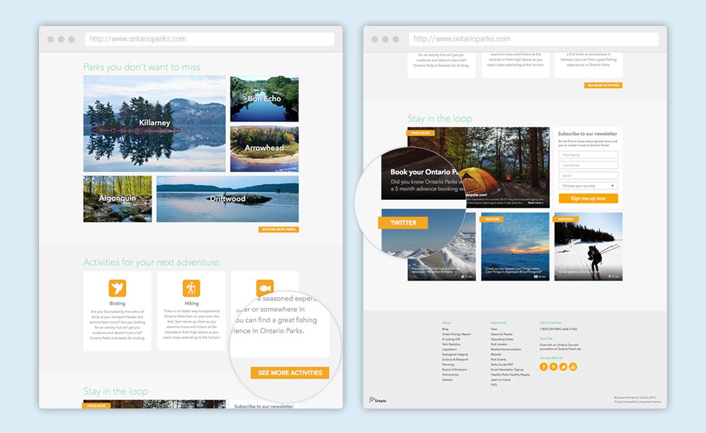This screenshot has width=706, height=433.
Task: Select the Last Name newsletter field
Action: (588, 165)
